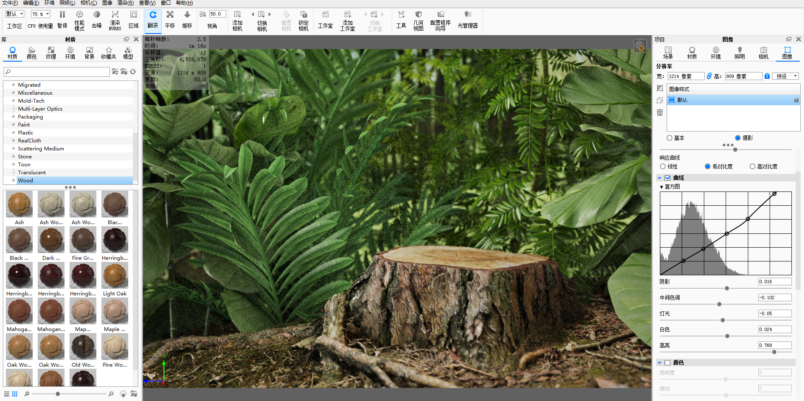Screen dimensions: 804x401
Task: Open the resolution Preset (预设) dropdown
Action: point(787,76)
